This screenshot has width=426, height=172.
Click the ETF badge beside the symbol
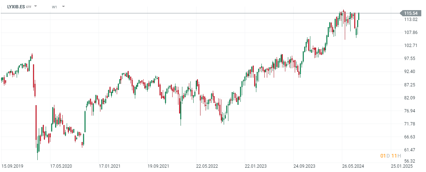click(x=29, y=7)
